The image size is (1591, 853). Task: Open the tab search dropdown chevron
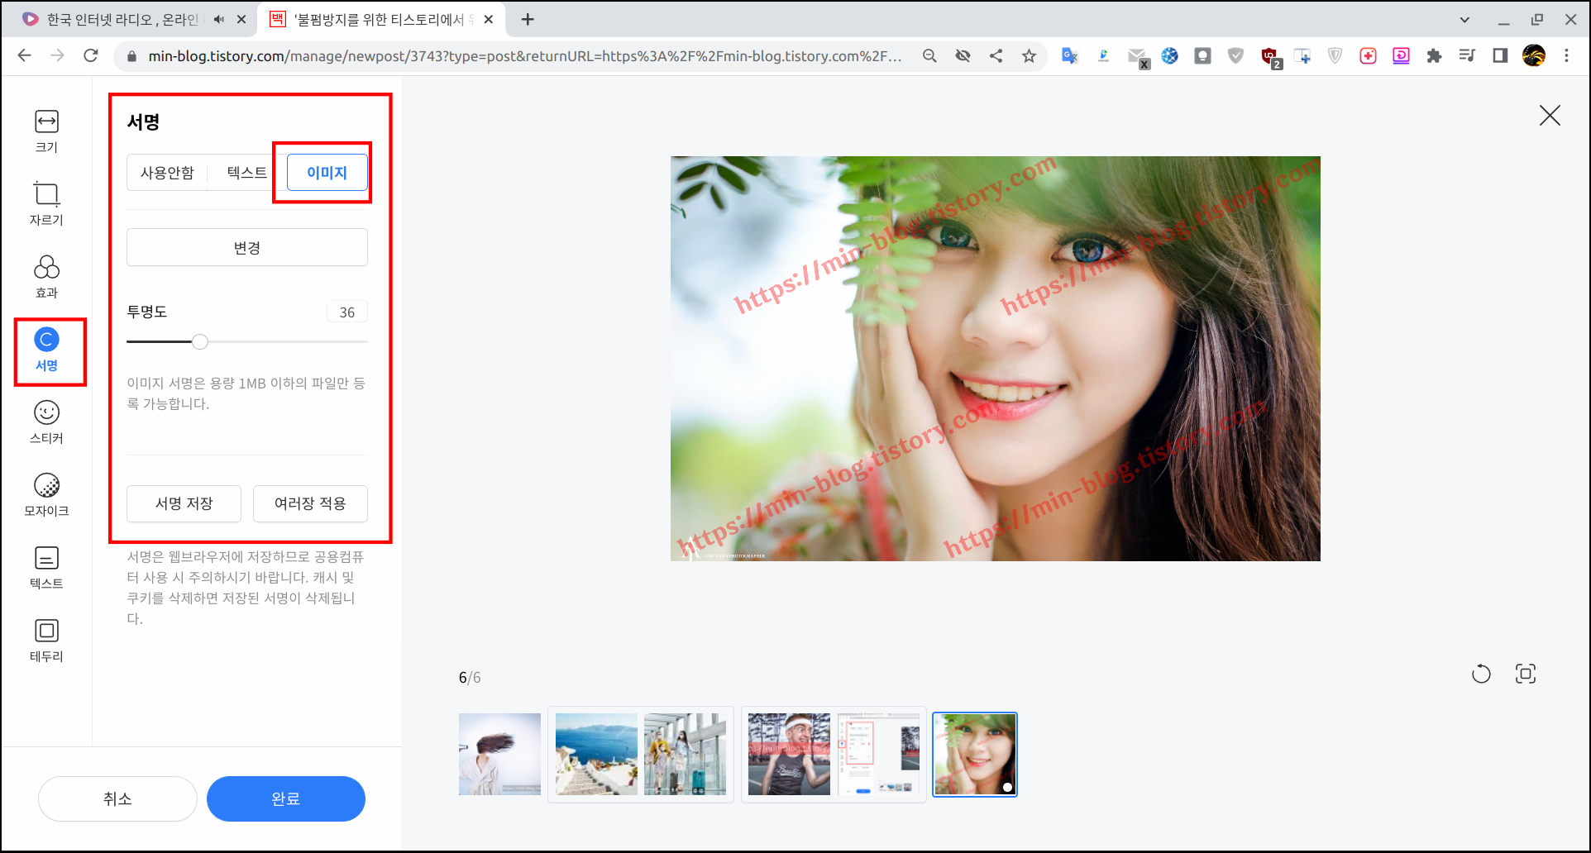(1464, 19)
